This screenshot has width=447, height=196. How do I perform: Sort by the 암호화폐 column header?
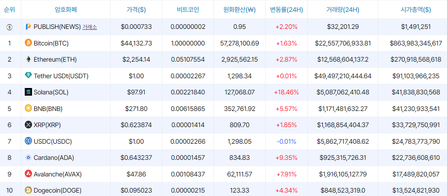pyautogui.click(x=66, y=9)
